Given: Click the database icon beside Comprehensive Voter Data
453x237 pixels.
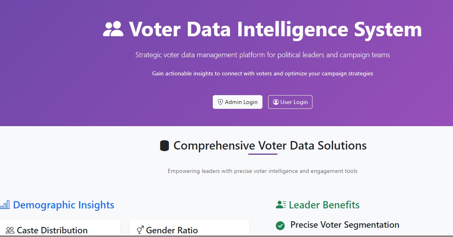Looking at the screenshot, I should point(164,146).
